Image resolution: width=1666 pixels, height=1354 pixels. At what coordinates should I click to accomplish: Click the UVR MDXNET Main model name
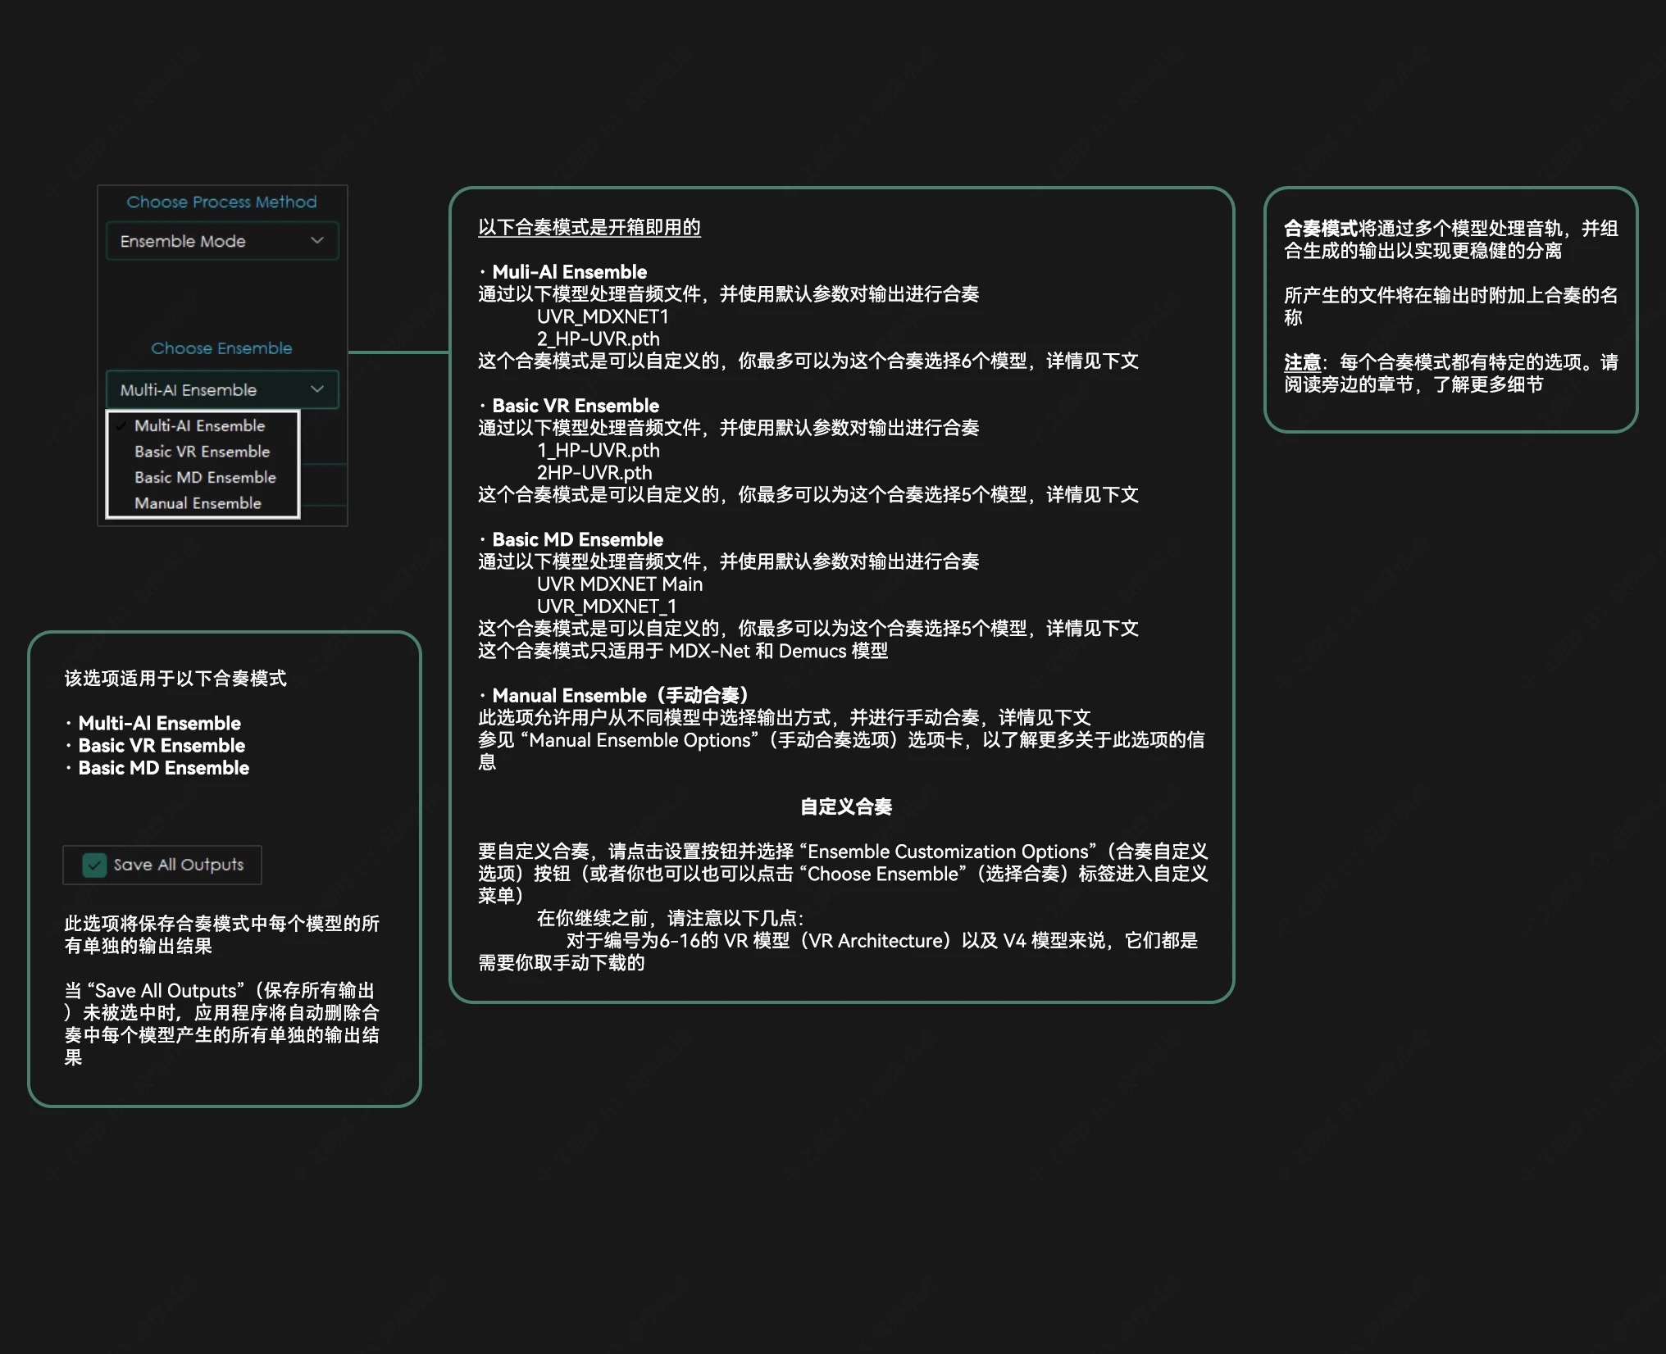click(619, 584)
